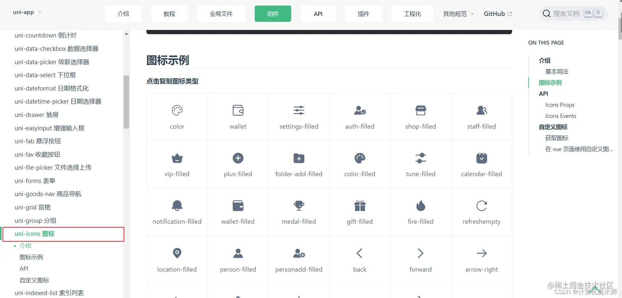Open uni-datetime-picker 日期选择器 page
Screen dimensions: 622x298
click(x=58, y=101)
